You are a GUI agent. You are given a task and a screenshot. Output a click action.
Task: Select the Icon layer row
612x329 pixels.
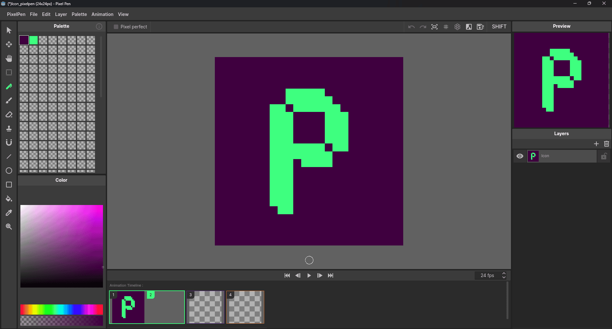562,156
